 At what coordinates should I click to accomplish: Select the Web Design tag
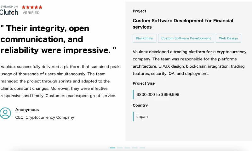tap(228, 38)
